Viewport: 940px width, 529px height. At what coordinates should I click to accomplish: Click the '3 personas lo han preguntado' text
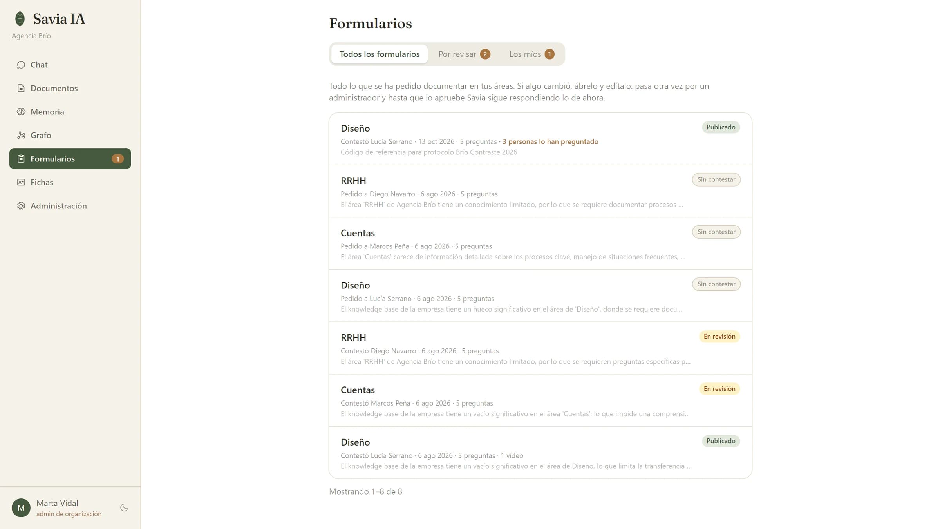pyautogui.click(x=550, y=141)
